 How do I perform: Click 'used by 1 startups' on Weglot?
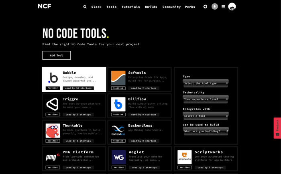(144, 167)
